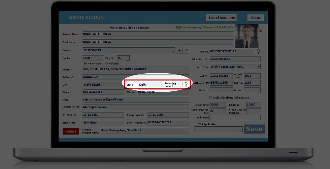
Task: Click the Birthday On date field
Action: click(x=103, y=115)
